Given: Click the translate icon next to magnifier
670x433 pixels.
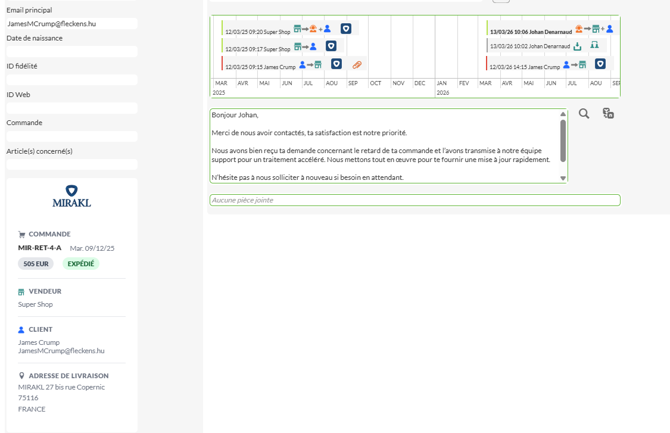Looking at the screenshot, I should (608, 114).
